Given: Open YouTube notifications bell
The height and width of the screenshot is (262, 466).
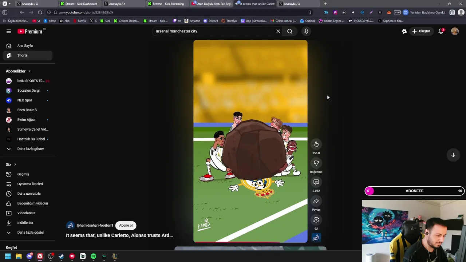Looking at the screenshot, I should 441,31.
